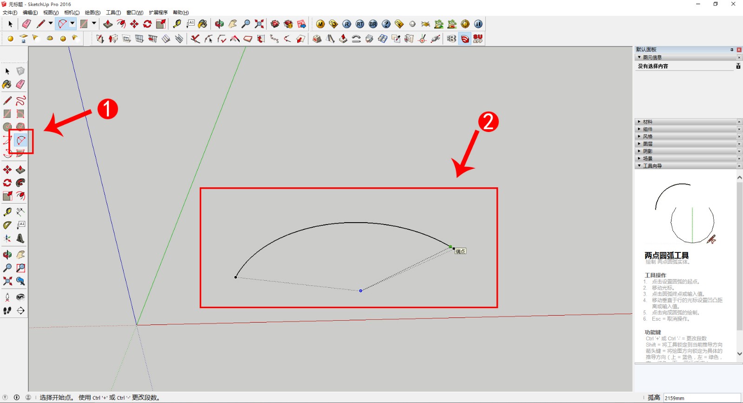Select the Zoom Window tool in left toolbar

click(20, 268)
